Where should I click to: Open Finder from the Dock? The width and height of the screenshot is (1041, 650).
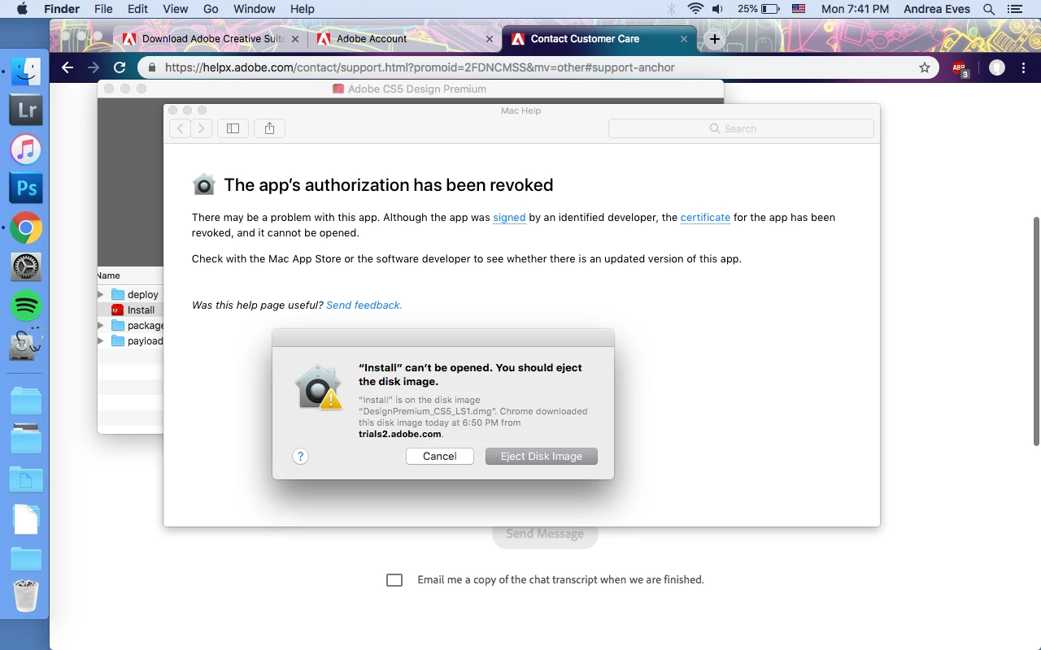pyautogui.click(x=26, y=71)
